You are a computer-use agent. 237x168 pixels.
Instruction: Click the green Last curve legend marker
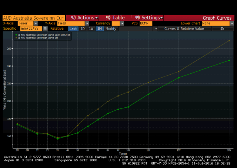[16, 35]
